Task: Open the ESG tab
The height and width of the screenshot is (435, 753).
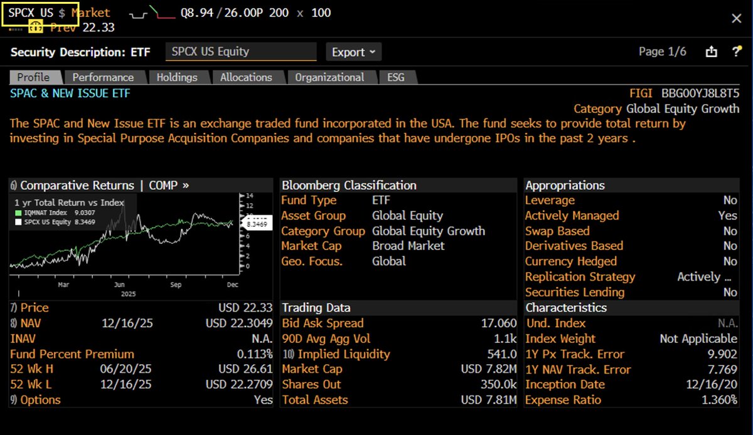Action: tap(395, 77)
